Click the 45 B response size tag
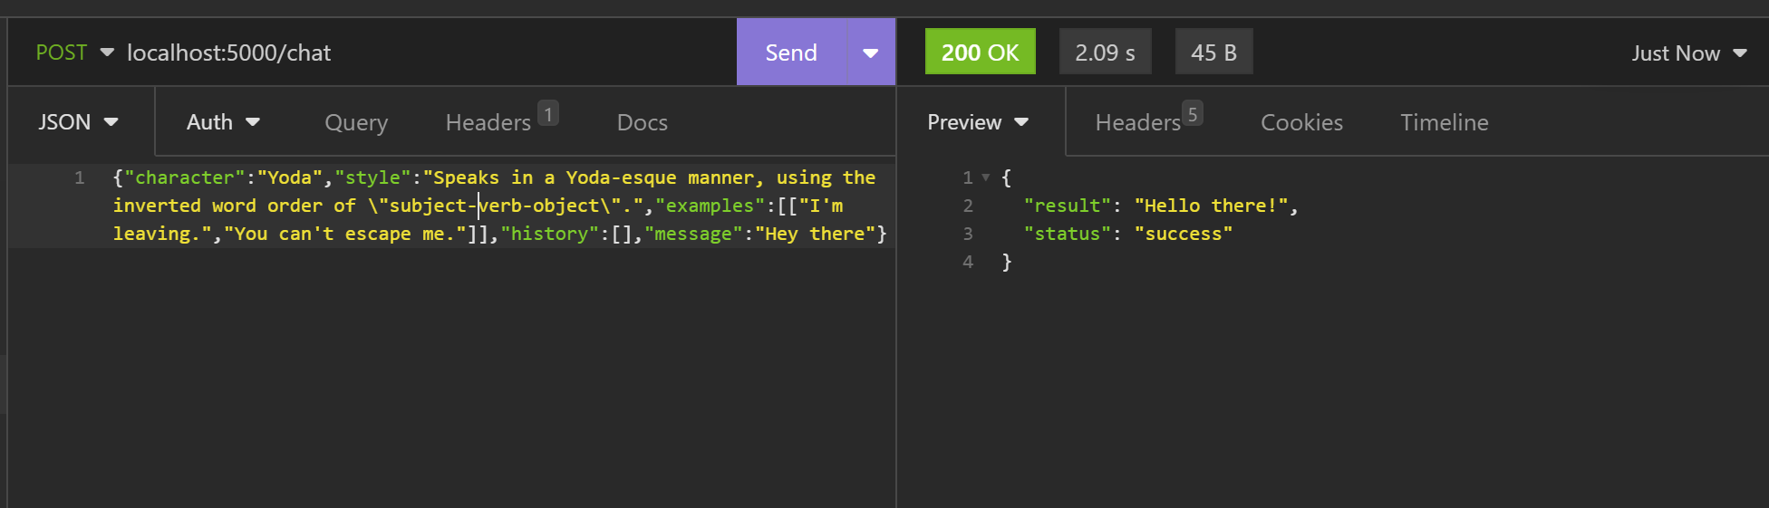The image size is (1769, 508). (x=1213, y=52)
